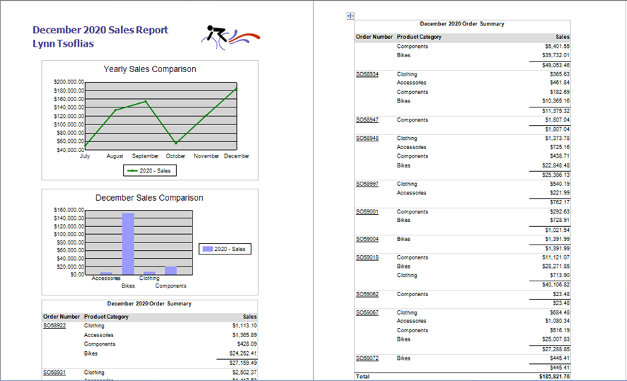
Task: Select the '$27,288.85' subtotal
Action: pos(556,349)
